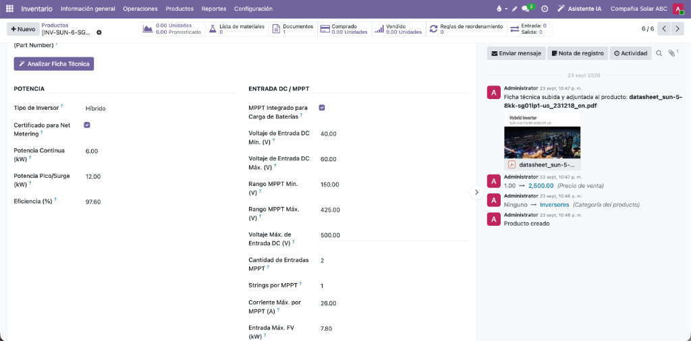691x341 pixels.
Task: Toggle Certificado para Net Metering checkbox
Action: 87,125
